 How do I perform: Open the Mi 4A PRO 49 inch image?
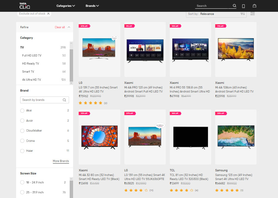pos(145,49)
